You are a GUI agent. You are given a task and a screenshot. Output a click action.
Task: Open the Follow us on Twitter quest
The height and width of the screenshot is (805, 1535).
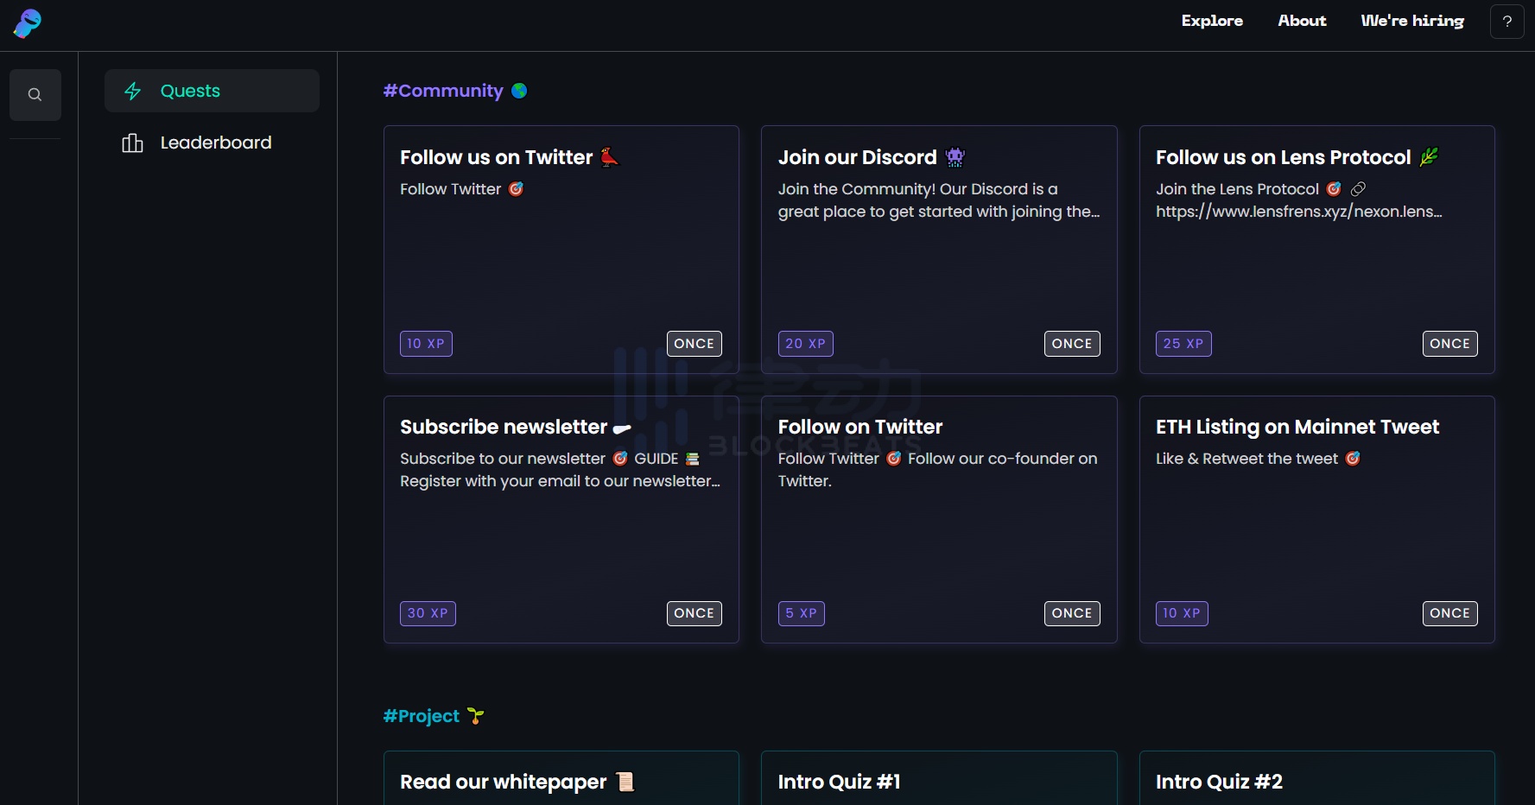click(x=561, y=250)
